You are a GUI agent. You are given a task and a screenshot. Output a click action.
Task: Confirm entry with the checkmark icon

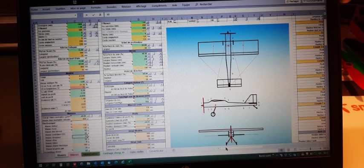(x=93, y=14)
